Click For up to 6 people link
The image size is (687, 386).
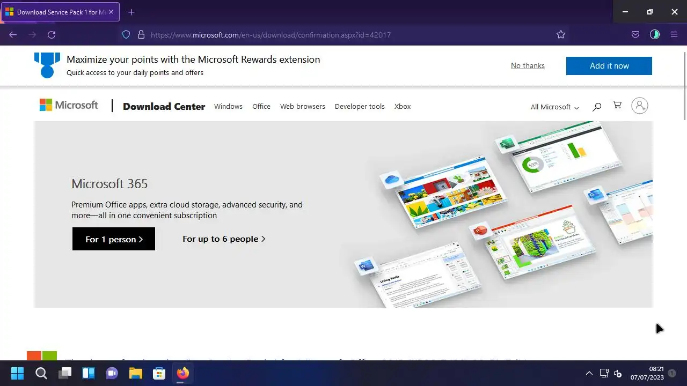[x=224, y=239]
